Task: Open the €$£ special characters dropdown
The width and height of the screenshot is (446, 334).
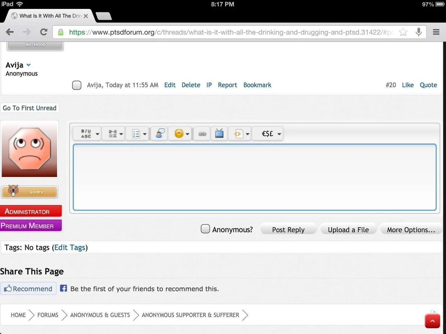Action: point(268,134)
